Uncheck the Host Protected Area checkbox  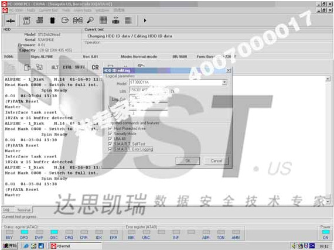[x=110, y=128]
